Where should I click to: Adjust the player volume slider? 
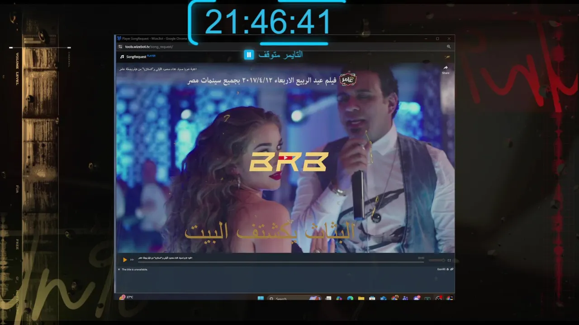(x=437, y=260)
